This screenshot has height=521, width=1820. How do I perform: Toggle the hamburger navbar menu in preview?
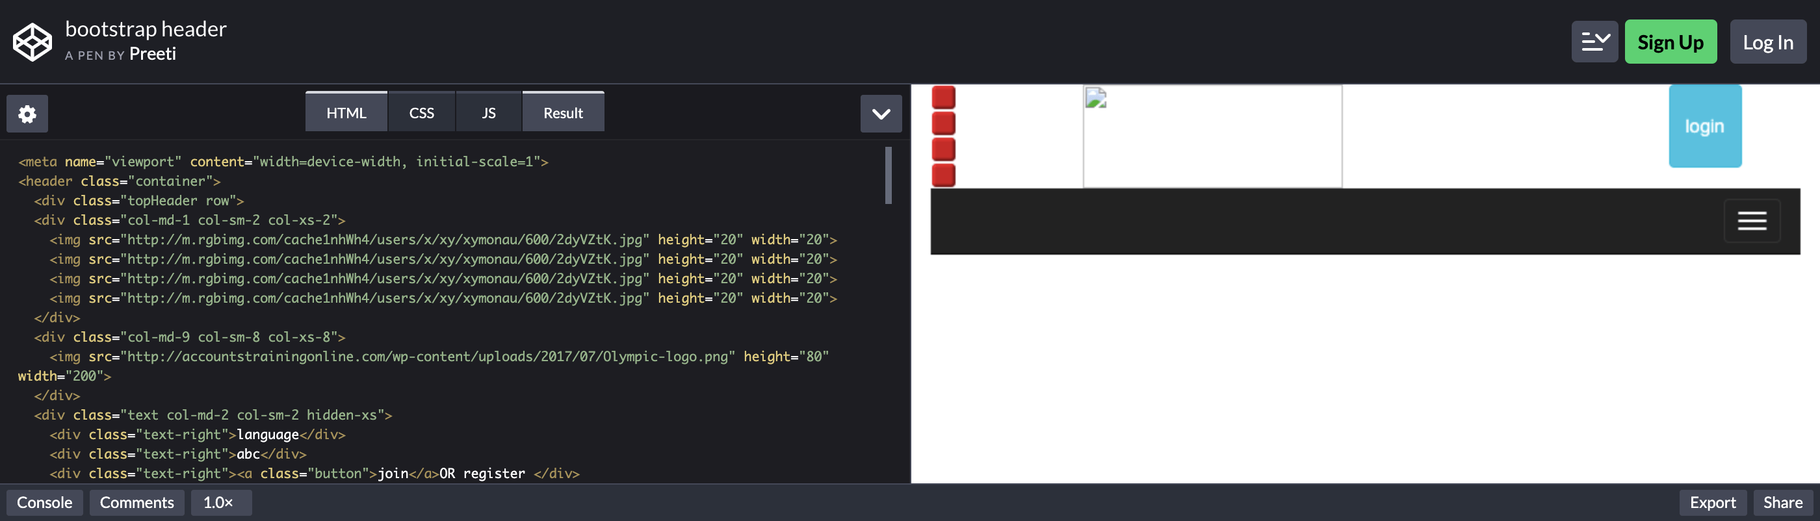[x=1752, y=221]
